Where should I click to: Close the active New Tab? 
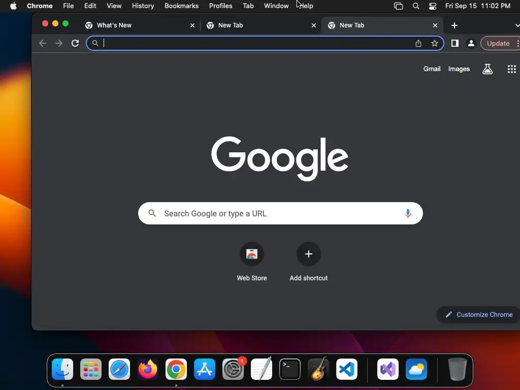pyautogui.click(x=435, y=25)
